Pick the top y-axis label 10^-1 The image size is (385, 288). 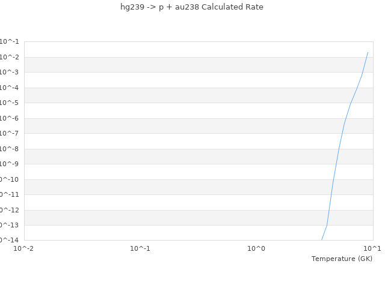click(x=9, y=41)
